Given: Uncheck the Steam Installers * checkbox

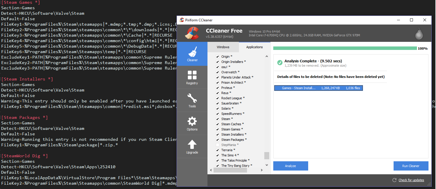Looking at the screenshot, I should click(x=218, y=134).
